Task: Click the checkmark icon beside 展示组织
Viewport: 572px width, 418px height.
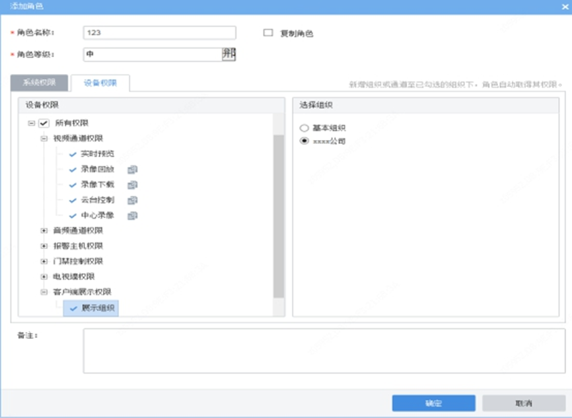Action: click(x=74, y=308)
